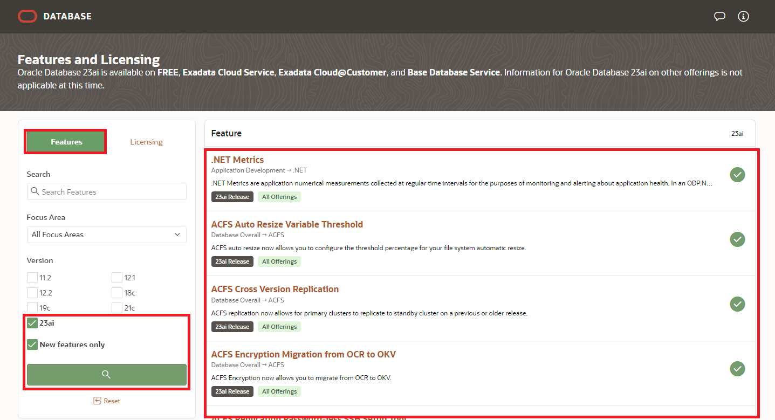The width and height of the screenshot is (775, 420).
Task: Toggle the 11.2 version checkbox
Action: (32, 278)
